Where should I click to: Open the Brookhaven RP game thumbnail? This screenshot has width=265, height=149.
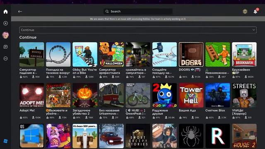click(x=244, y=54)
